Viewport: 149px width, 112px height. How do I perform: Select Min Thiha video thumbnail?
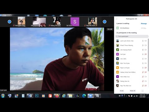point(39,22)
